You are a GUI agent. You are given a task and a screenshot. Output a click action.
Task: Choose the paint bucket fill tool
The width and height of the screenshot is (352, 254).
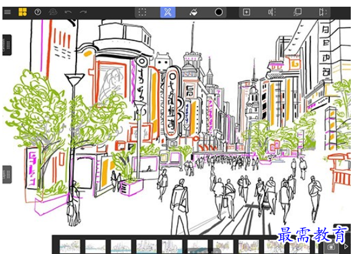tap(193, 12)
